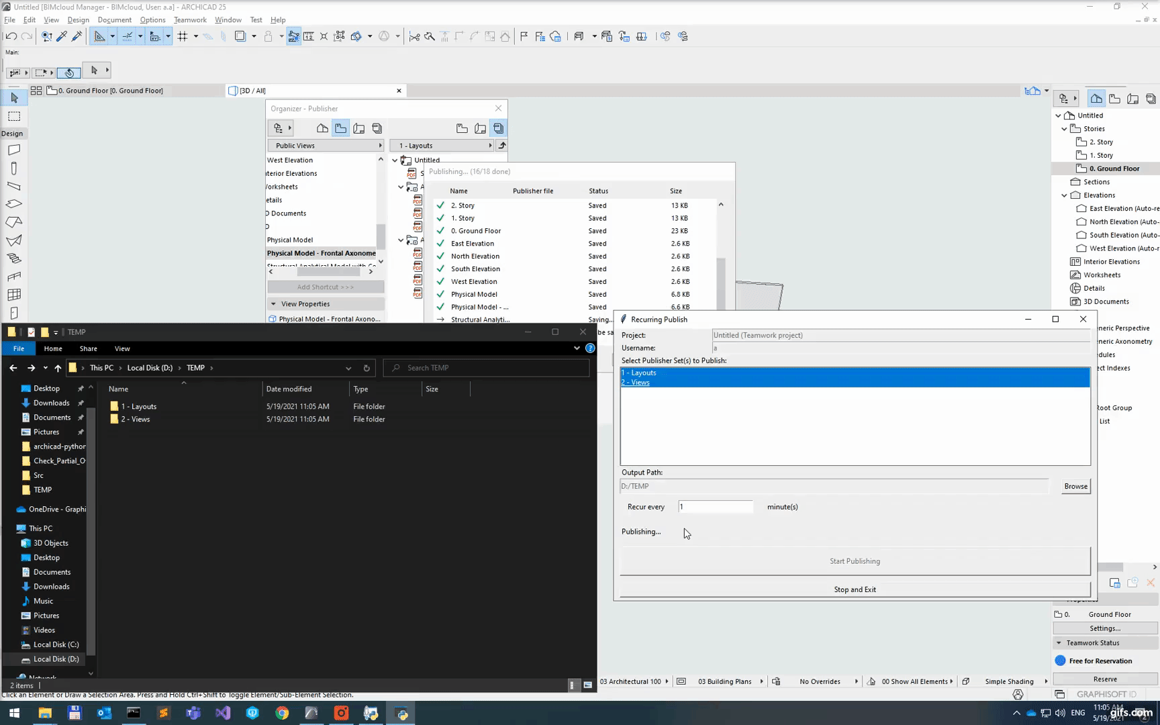Image resolution: width=1160 pixels, height=725 pixels.
Task: Select the Pick Up Parameters eyedropper tool
Action: (62, 36)
